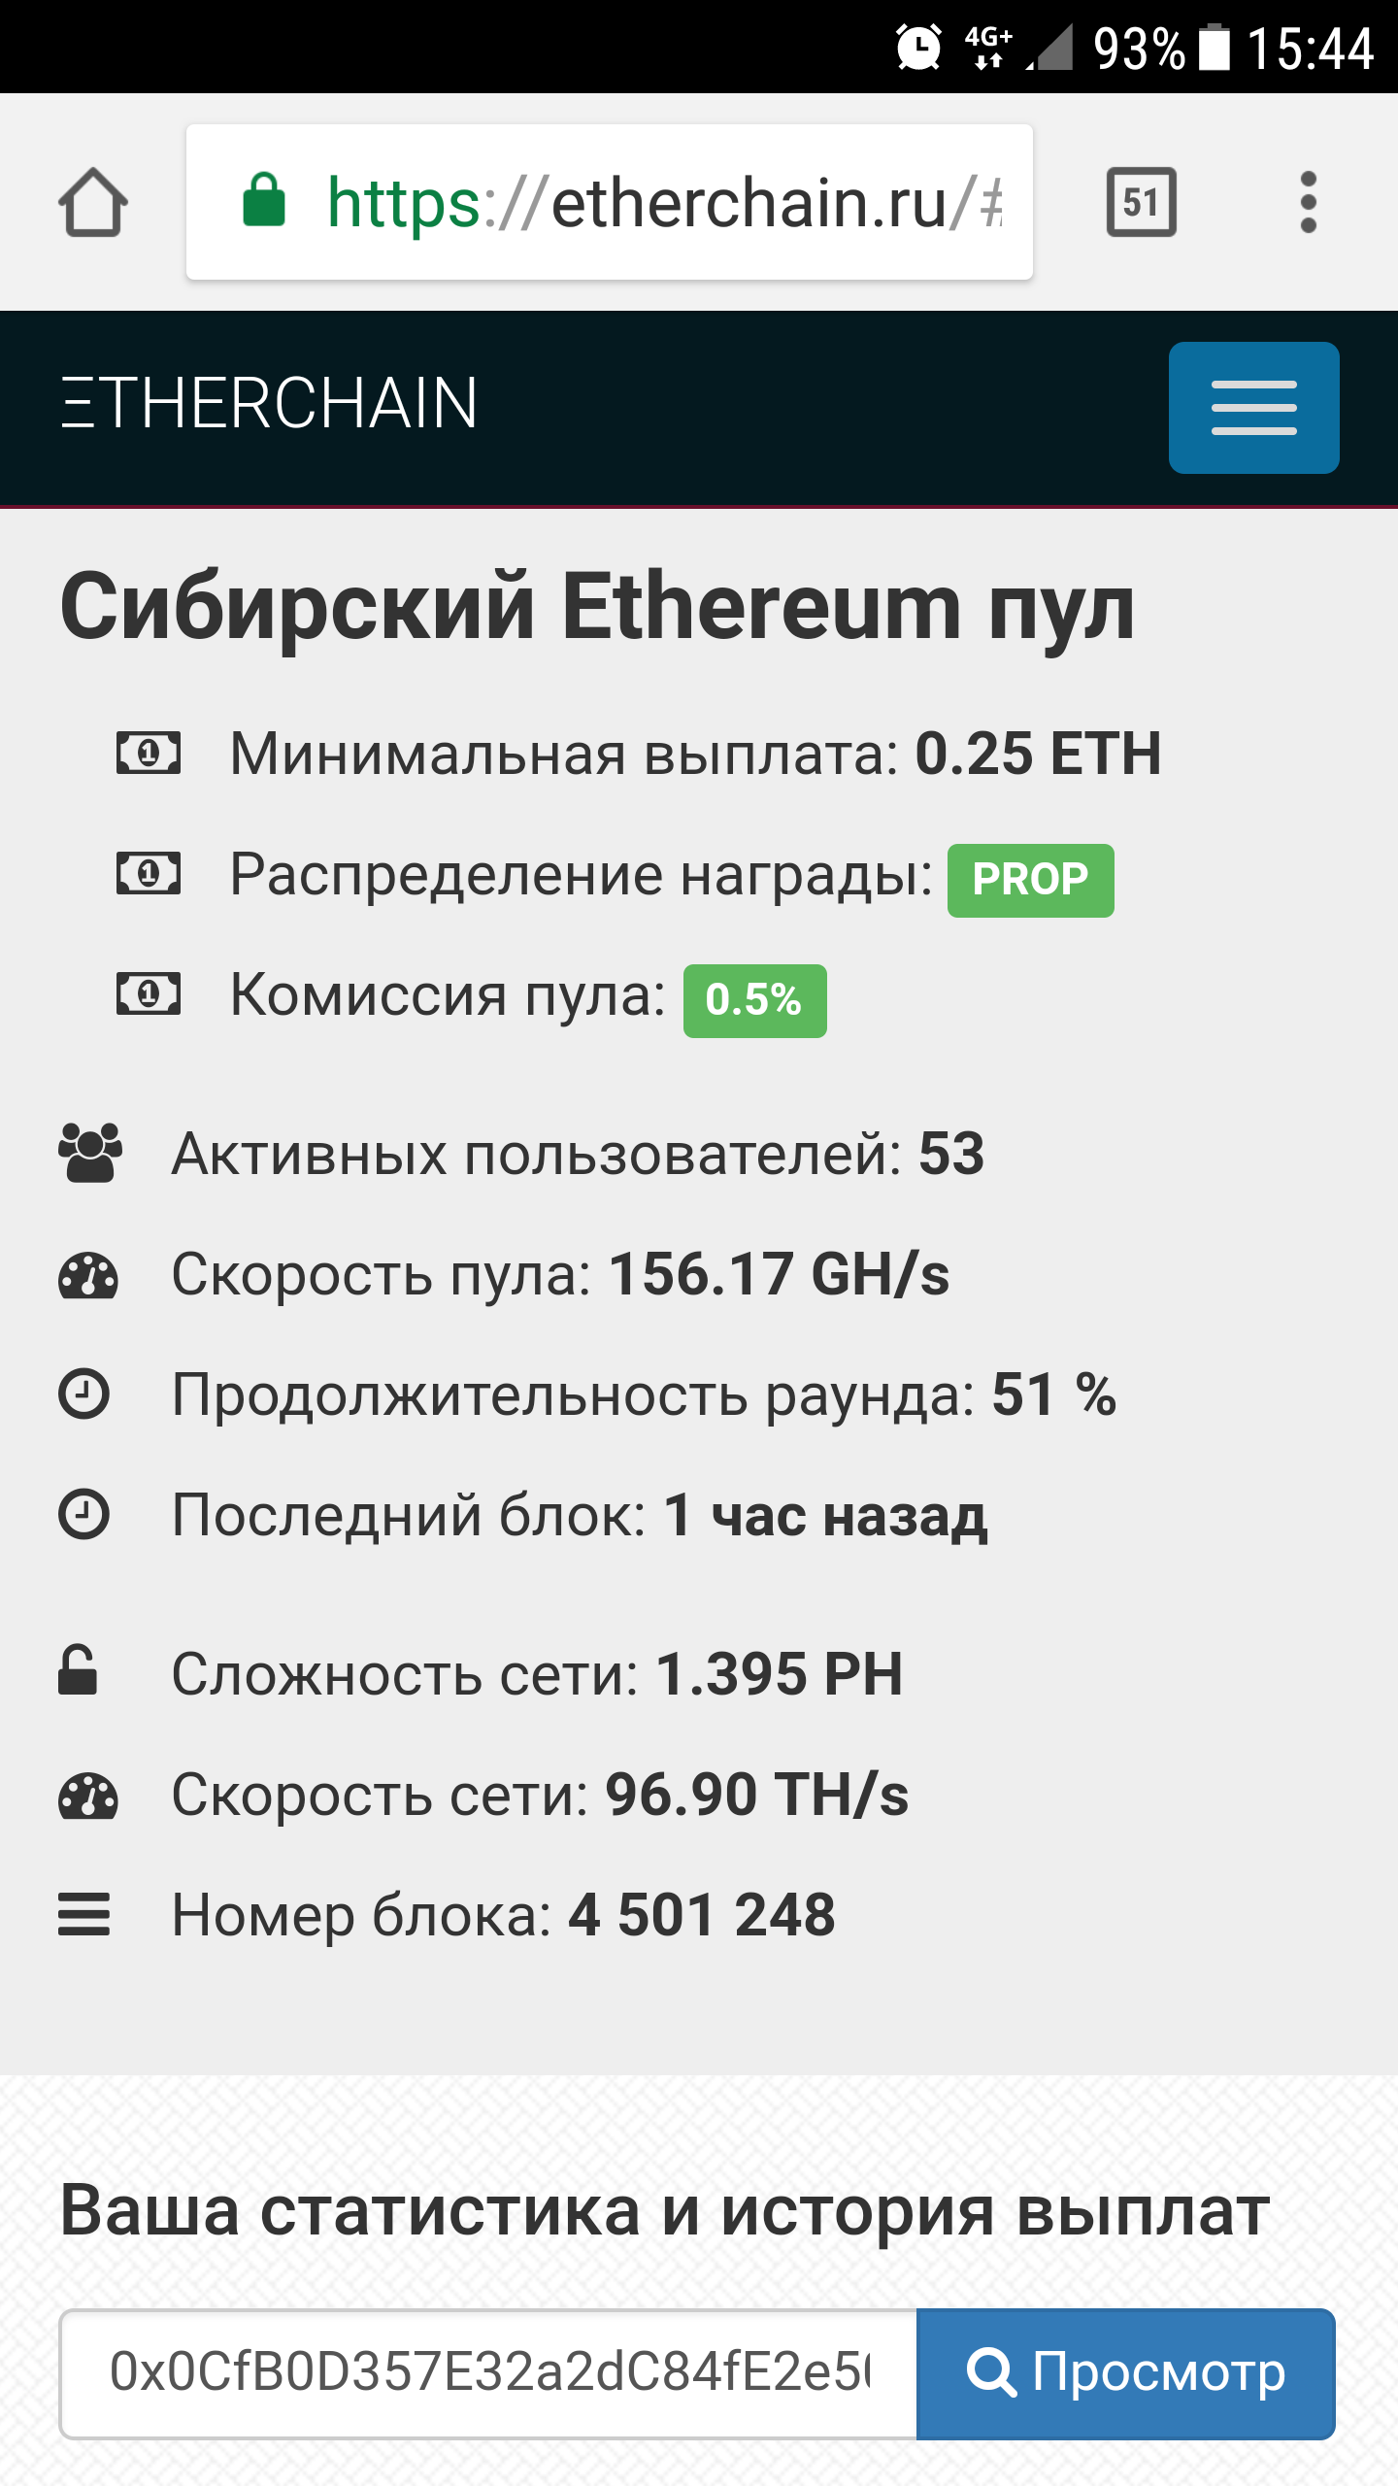Tap the green padlock security icon
1398x2486 pixels.
click(263, 200)
